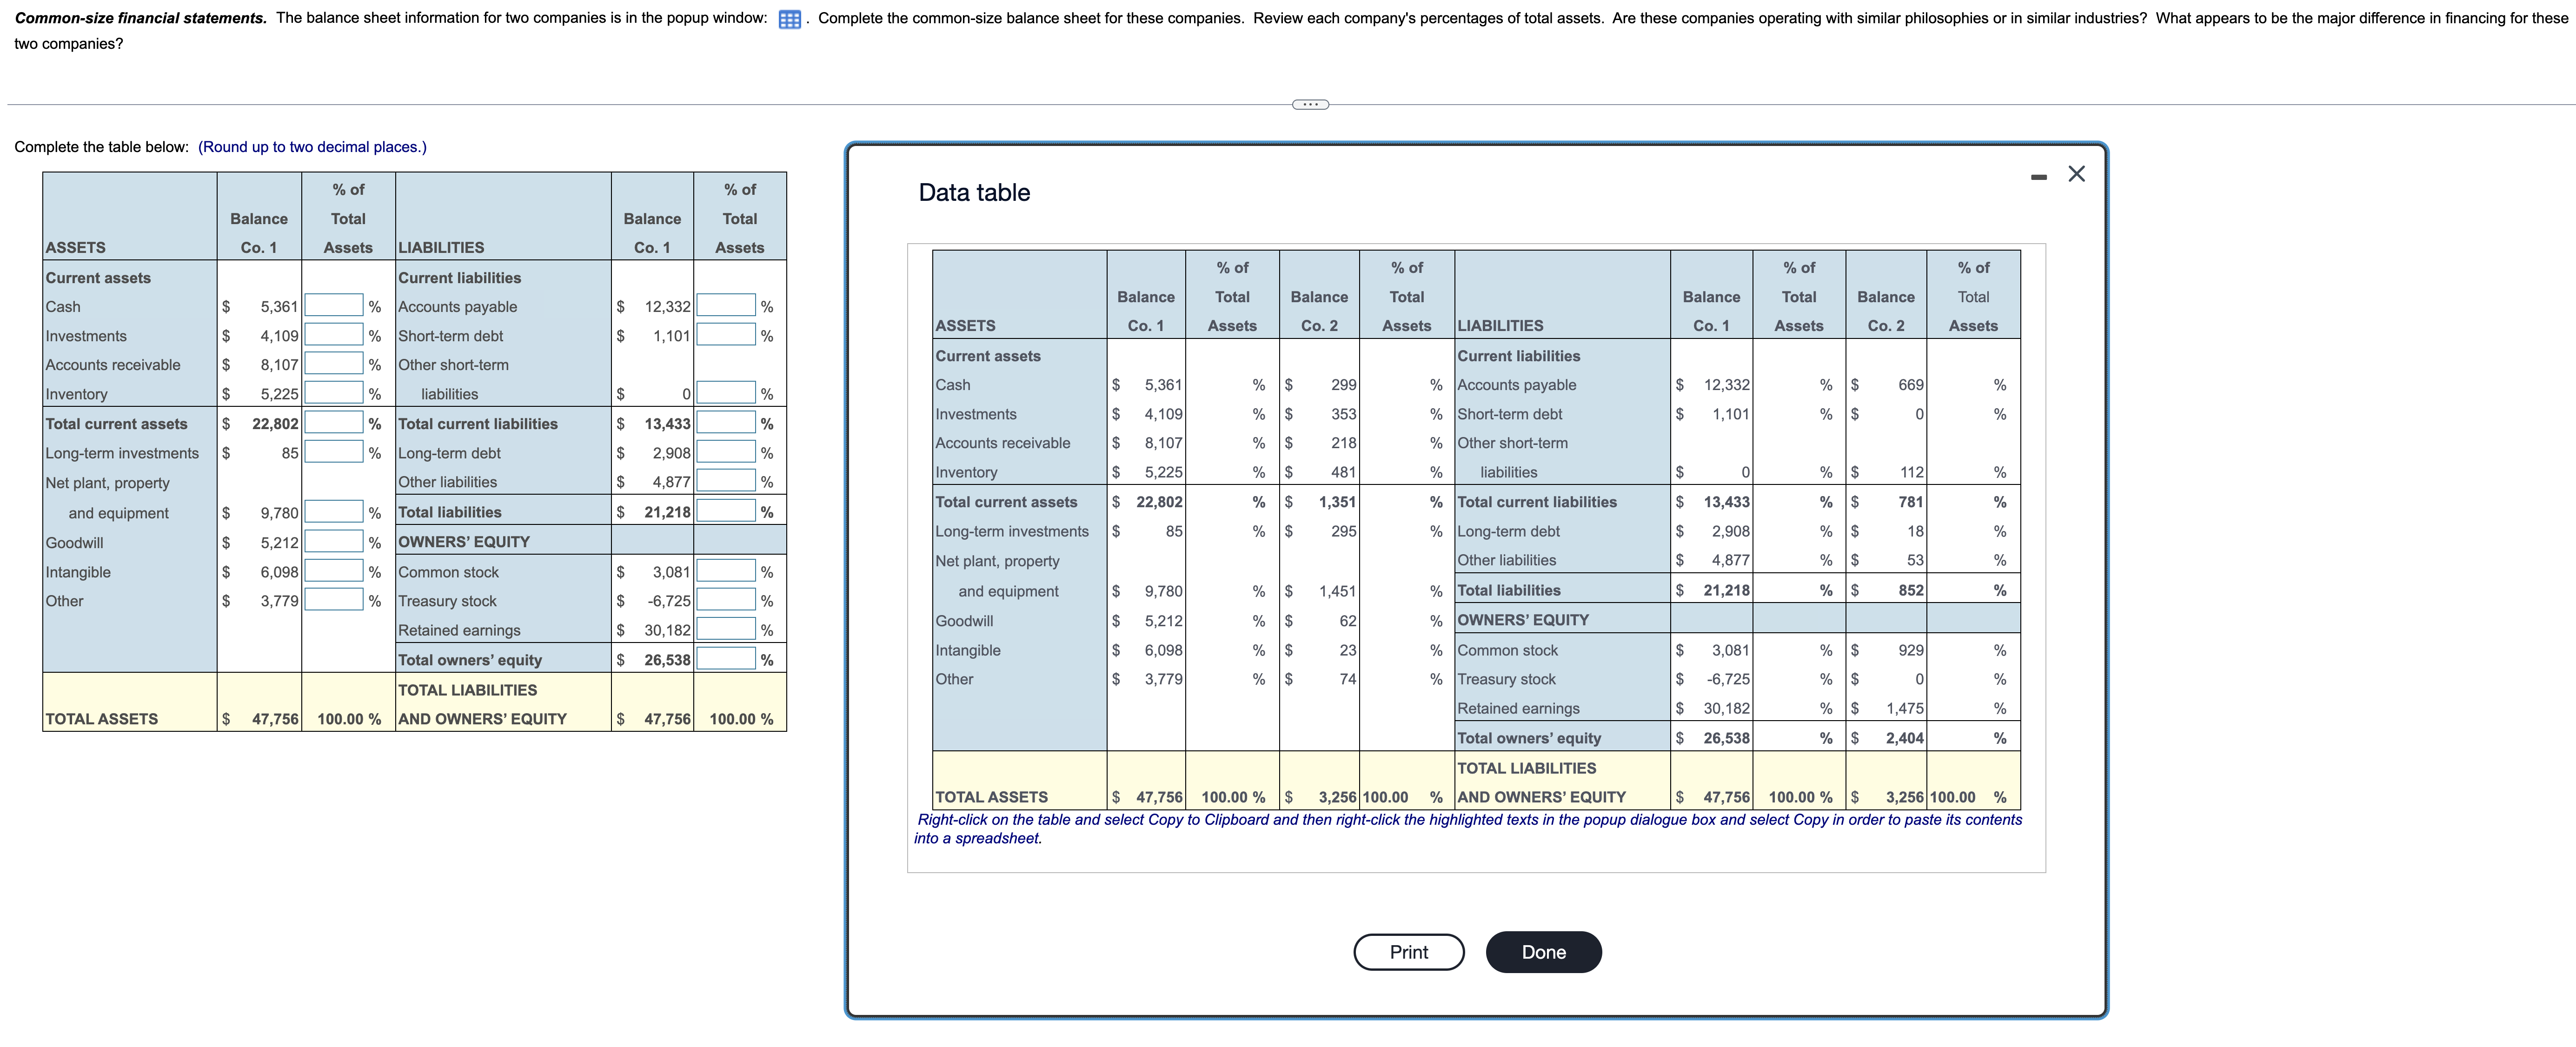Enter the Intangible assets percentage
Image resolution: width=2576 pixels, height=1047 pixels.
tap(333, 571)
